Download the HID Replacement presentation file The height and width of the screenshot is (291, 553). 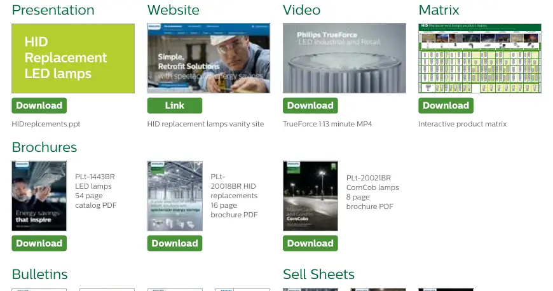(39, 105)
